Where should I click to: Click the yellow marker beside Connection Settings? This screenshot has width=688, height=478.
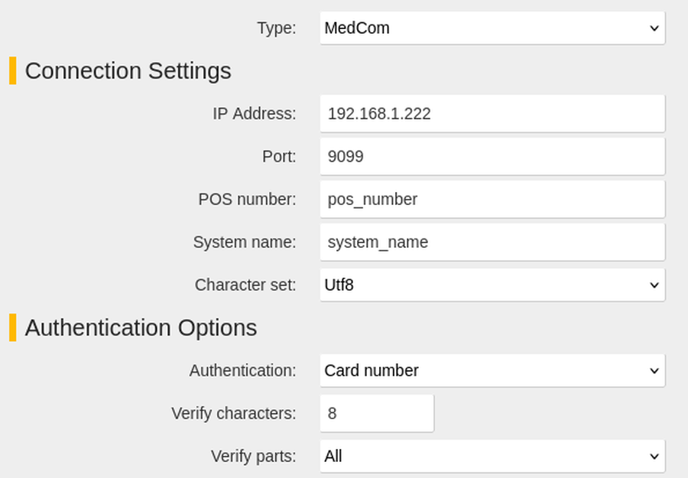pyautogui.click(x=12, y=71)
